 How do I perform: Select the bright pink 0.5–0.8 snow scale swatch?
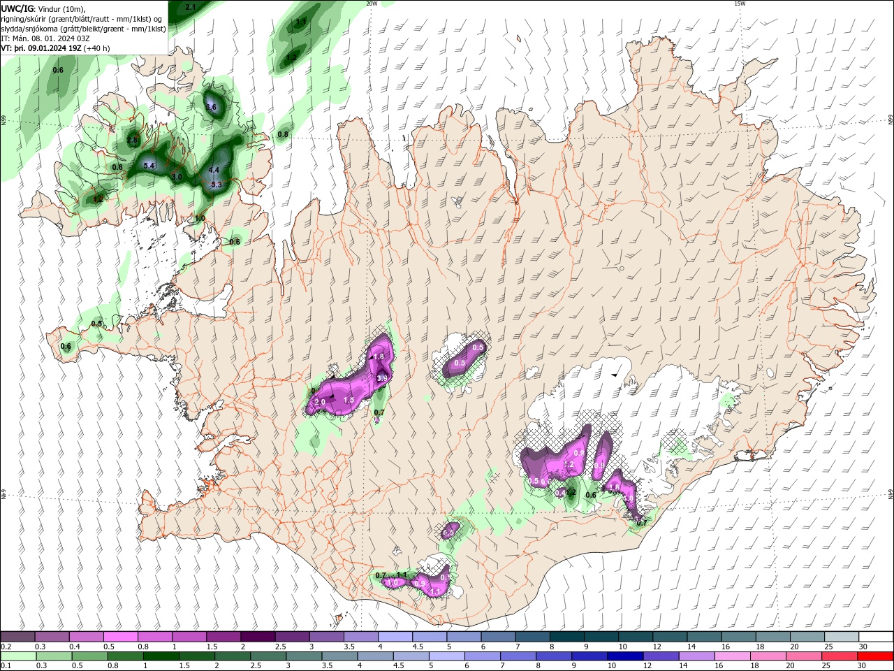pyautogui.click(x=120, y=636)
